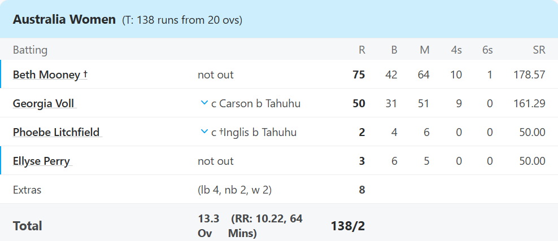Screen dimensions: 558x241
Task: Expand Georgia Voll dismissal details chevron
Action: coord(204,103)
